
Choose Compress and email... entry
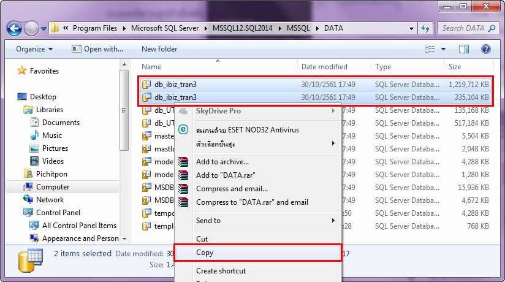[x=257, y=189]
